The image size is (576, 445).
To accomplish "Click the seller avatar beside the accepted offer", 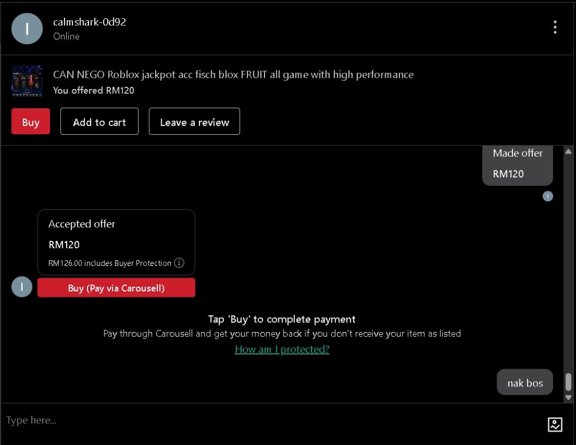I will (x=22, y=287).
